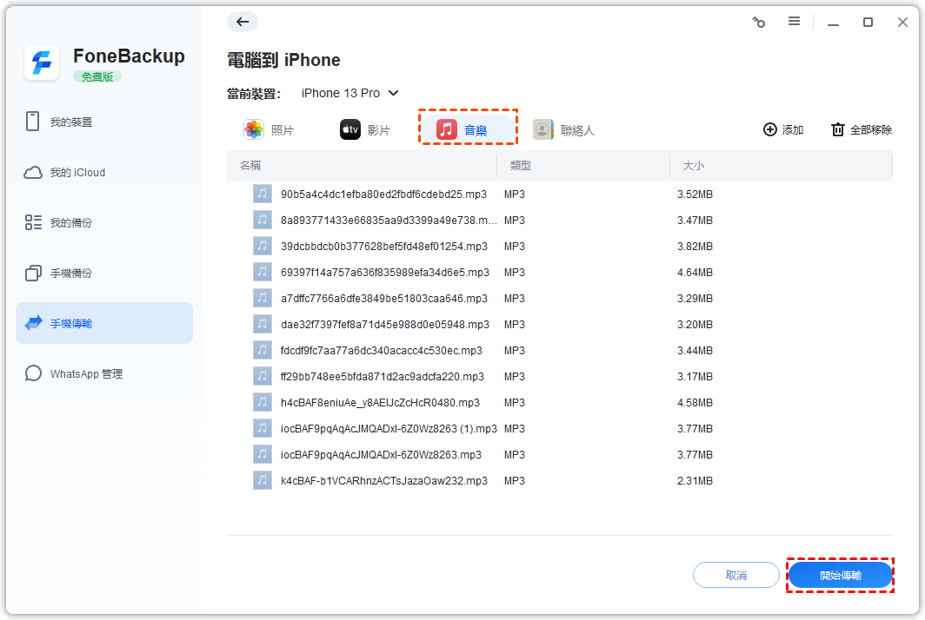This screenshot has height=620, width=925.
Task: Expand the iPhone 13 Pro device dropdown
Action: pyautogui.click(x=349, y=93)
